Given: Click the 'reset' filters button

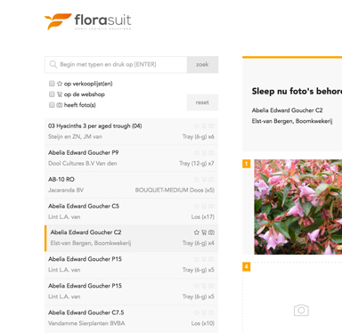Looking at the screenshot, I should (202, 102).
